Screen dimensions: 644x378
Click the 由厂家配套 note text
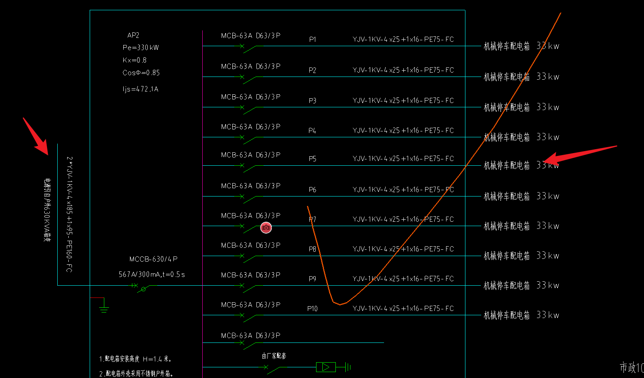coord(274,356)
